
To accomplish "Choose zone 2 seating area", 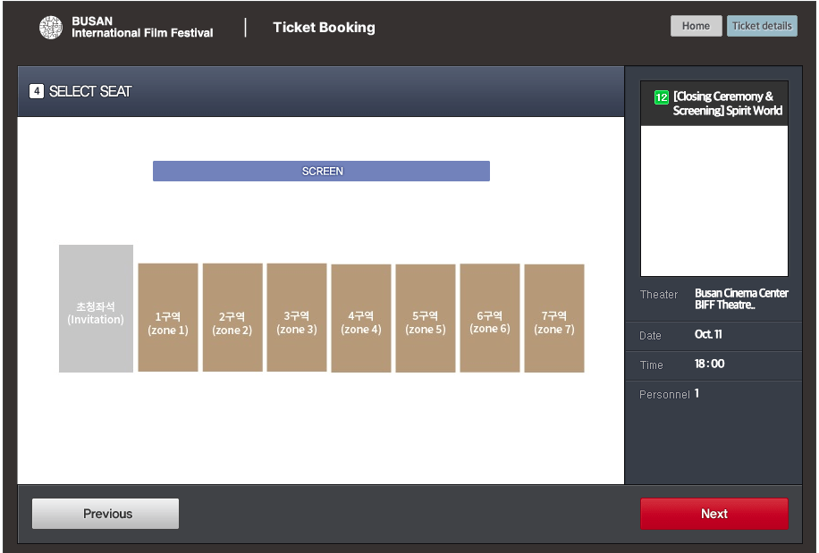I will [232, 317].
